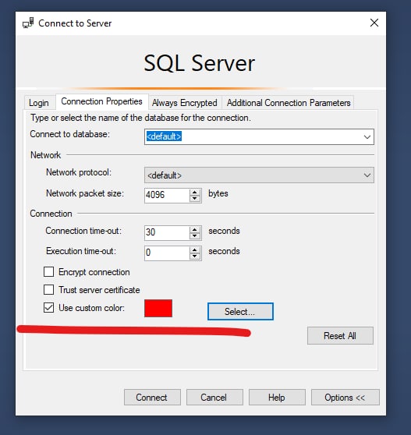
Task: Open Help for the dialog
Action: [x=277, y=398]
